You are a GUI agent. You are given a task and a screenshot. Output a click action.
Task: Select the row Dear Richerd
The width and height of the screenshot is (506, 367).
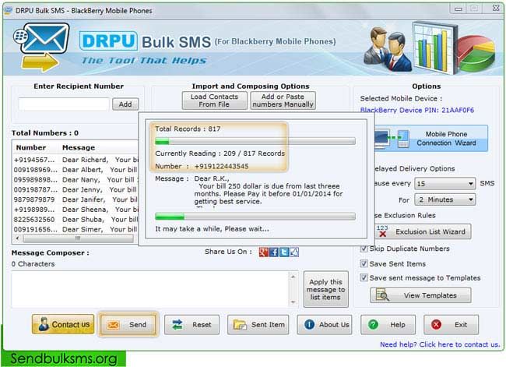click(76, 160)
